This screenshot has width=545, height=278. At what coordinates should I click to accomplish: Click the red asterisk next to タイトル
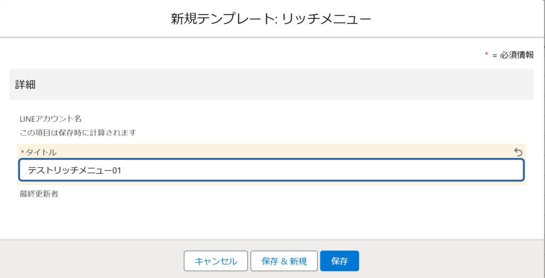click(x=22, y=153)
